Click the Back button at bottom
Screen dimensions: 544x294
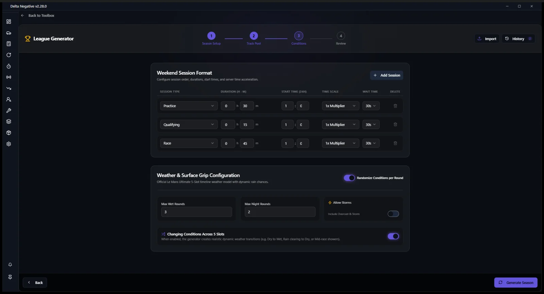35,282
